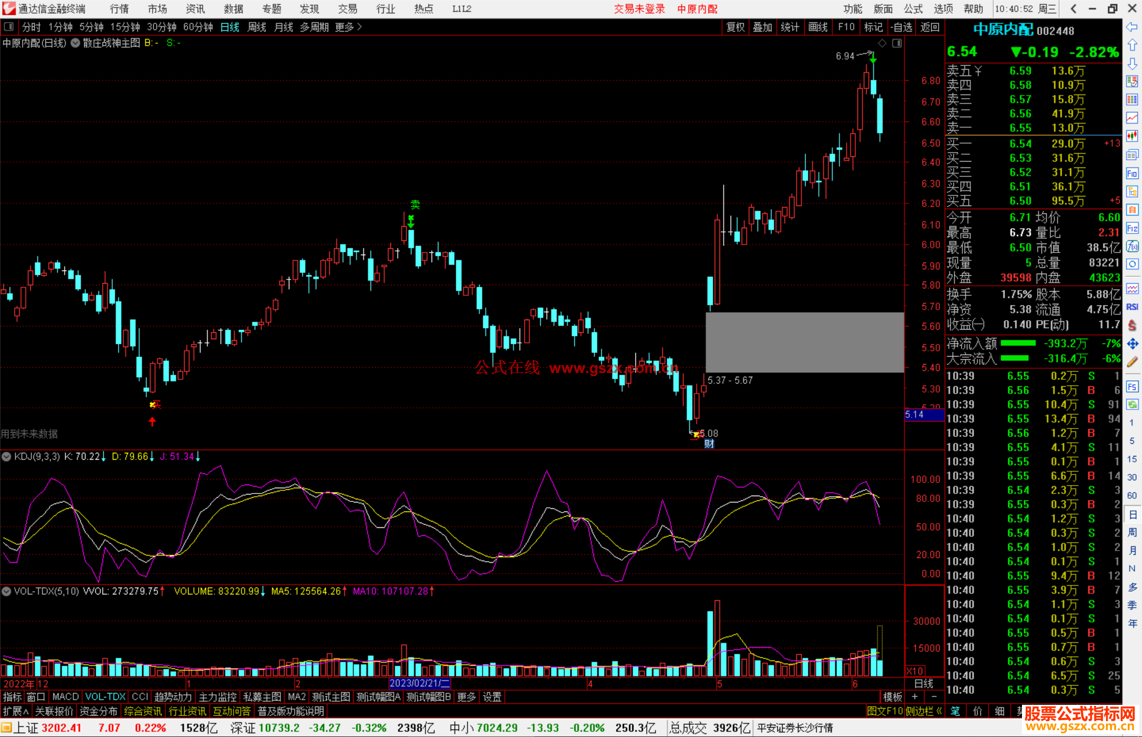Screen dimensions: 1142x737
Task: Click the back arrow icon in right sidebar
Action: [1132, 26]
